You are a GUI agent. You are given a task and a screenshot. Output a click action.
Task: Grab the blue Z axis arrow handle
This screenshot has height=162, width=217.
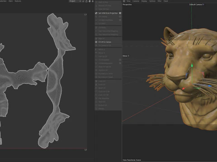210,86
